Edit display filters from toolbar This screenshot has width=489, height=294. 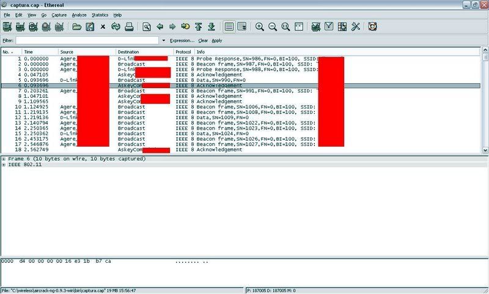pyautogui.click(x=329, y=27)
